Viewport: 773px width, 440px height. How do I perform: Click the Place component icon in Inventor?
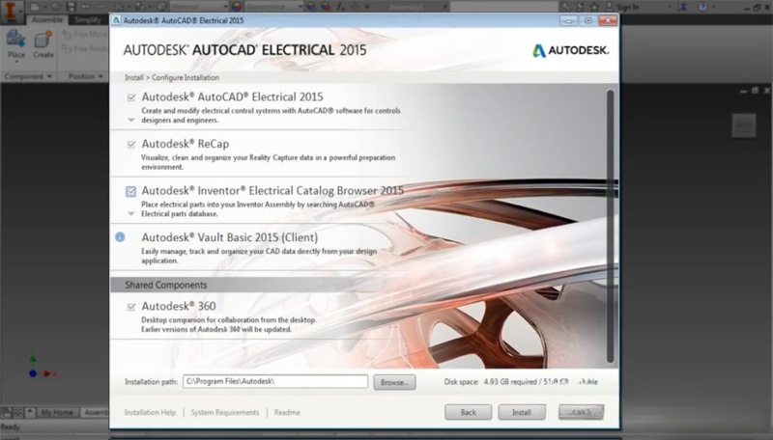point(15,40)
